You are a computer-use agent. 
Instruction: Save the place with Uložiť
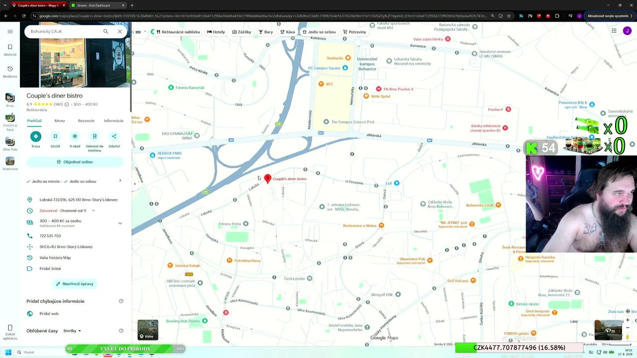55,139
